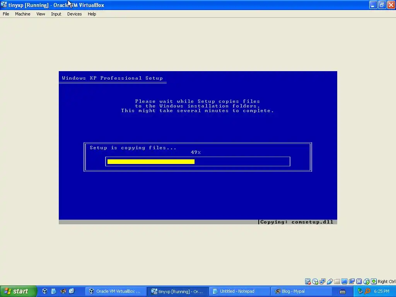396x297 pixels.
Task: Click the Right Ctrl host key label
Action: pyautogui.click(x=387, y=282)
